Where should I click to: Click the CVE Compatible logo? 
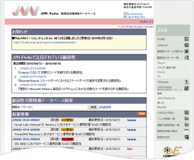point(172,152)
